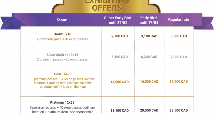The width and height of the screenshot is (215, 113).
Task: Select the Regular rate column header
Action: click(179, 20)
